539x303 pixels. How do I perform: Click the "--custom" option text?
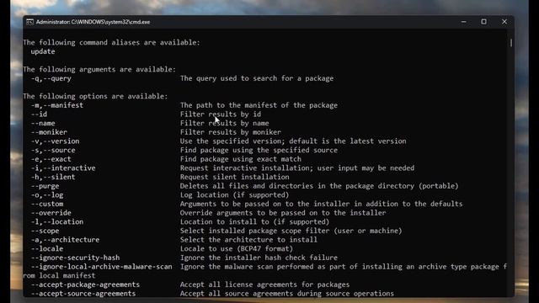click(x=47, y=204)
